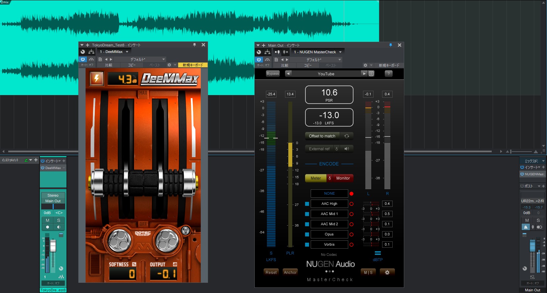The image size is (547, 293).
Task: Click コピー in DeeMMax window
Action: click(x=132, y=65)
